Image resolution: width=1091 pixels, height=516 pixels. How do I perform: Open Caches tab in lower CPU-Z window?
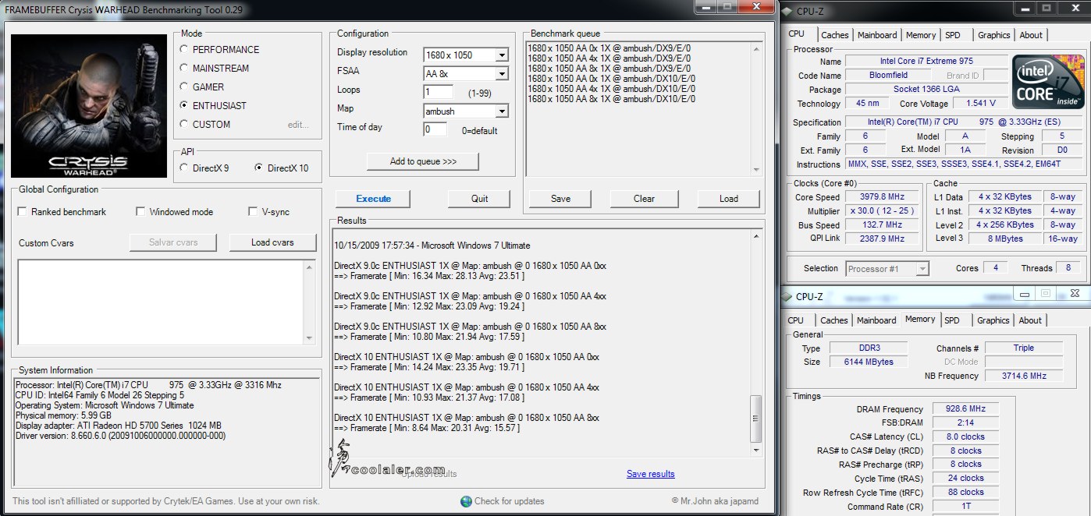pos(834,320)
